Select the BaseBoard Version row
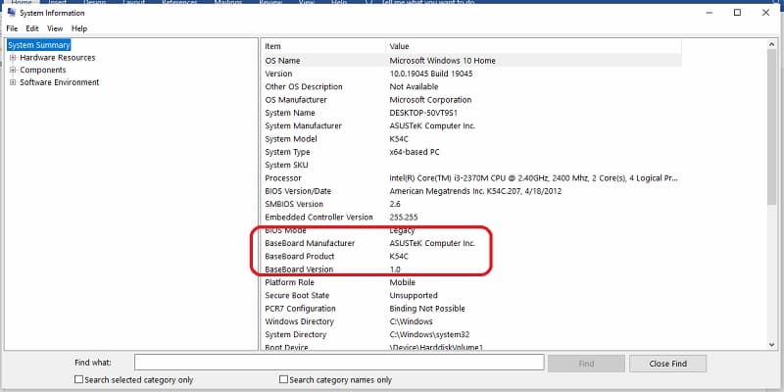 point(472,269)
